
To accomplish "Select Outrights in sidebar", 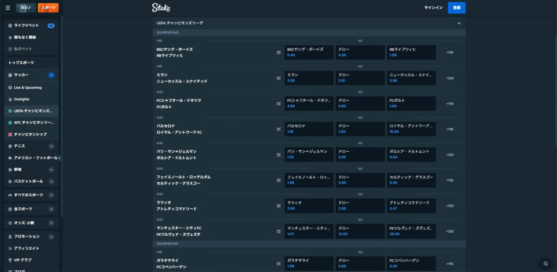I will [x=31, y=100].
